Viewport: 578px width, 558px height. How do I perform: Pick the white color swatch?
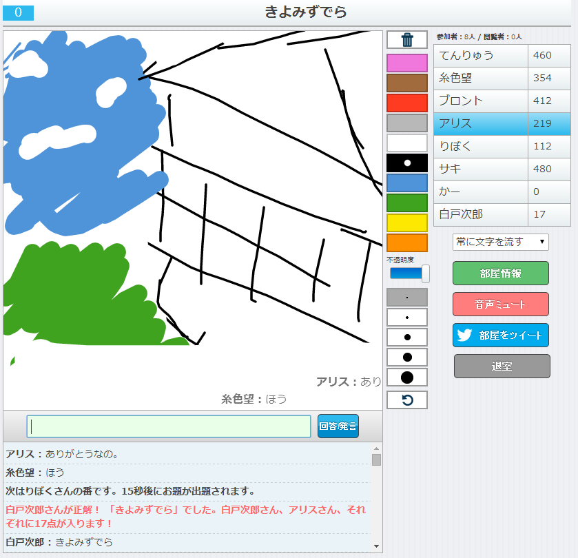(407, 143)
